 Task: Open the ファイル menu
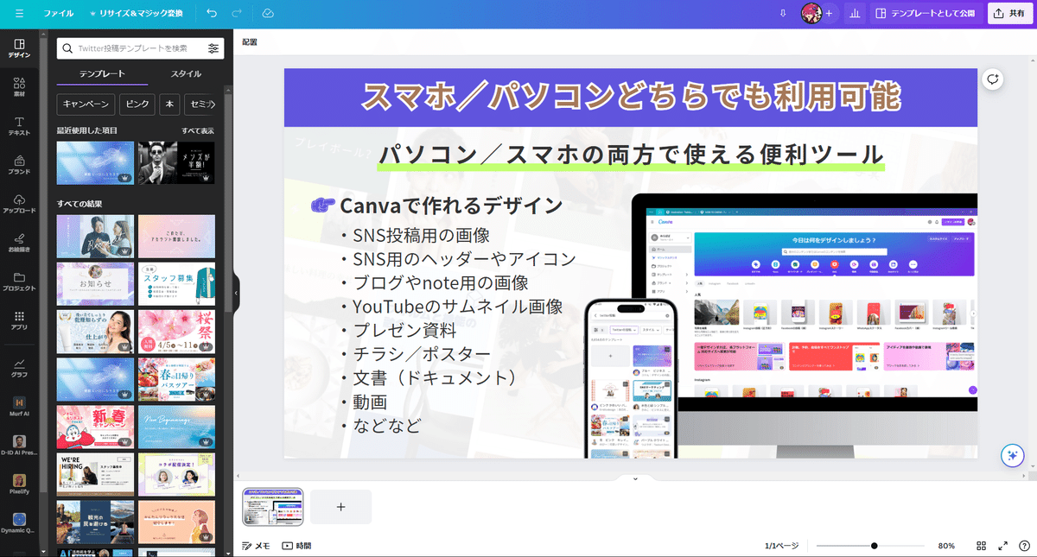point(59,14)
